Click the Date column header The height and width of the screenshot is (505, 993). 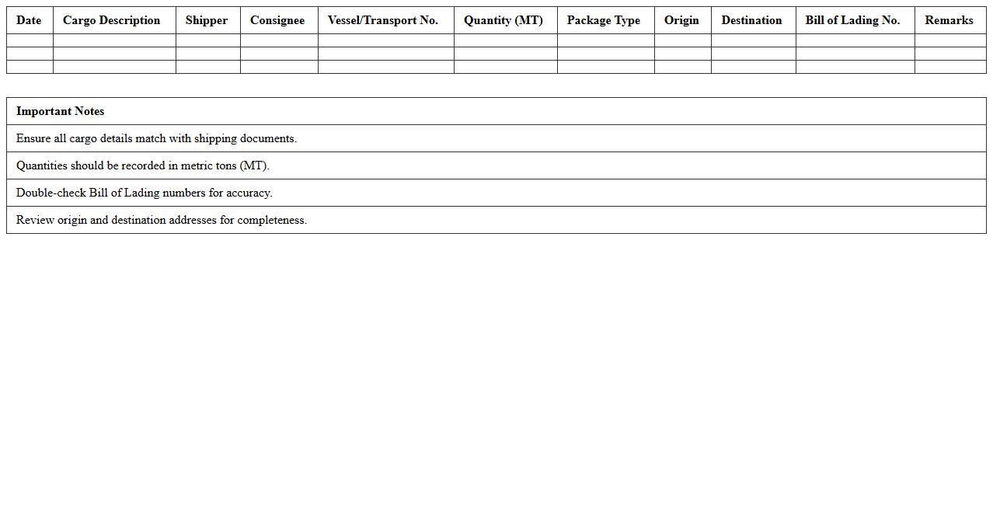click(28, 20)
